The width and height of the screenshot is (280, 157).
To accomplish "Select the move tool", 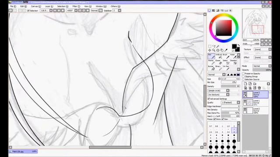I will (x=210, y=50).
